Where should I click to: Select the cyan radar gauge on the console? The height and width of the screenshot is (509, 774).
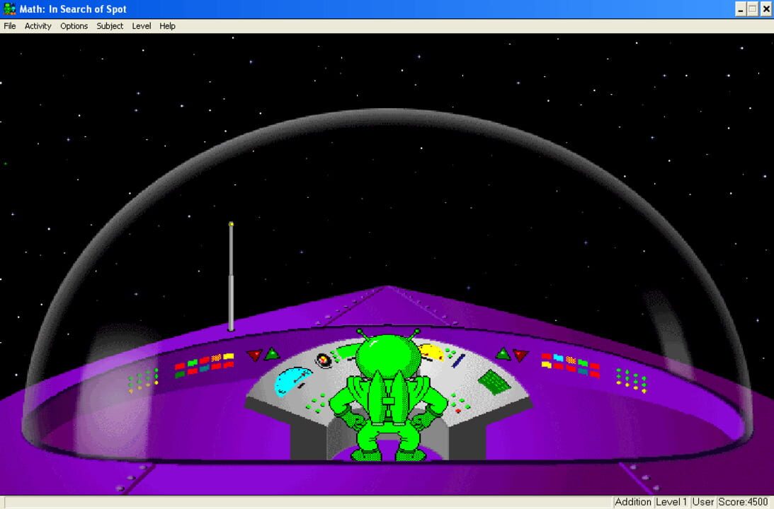point(292,380)
